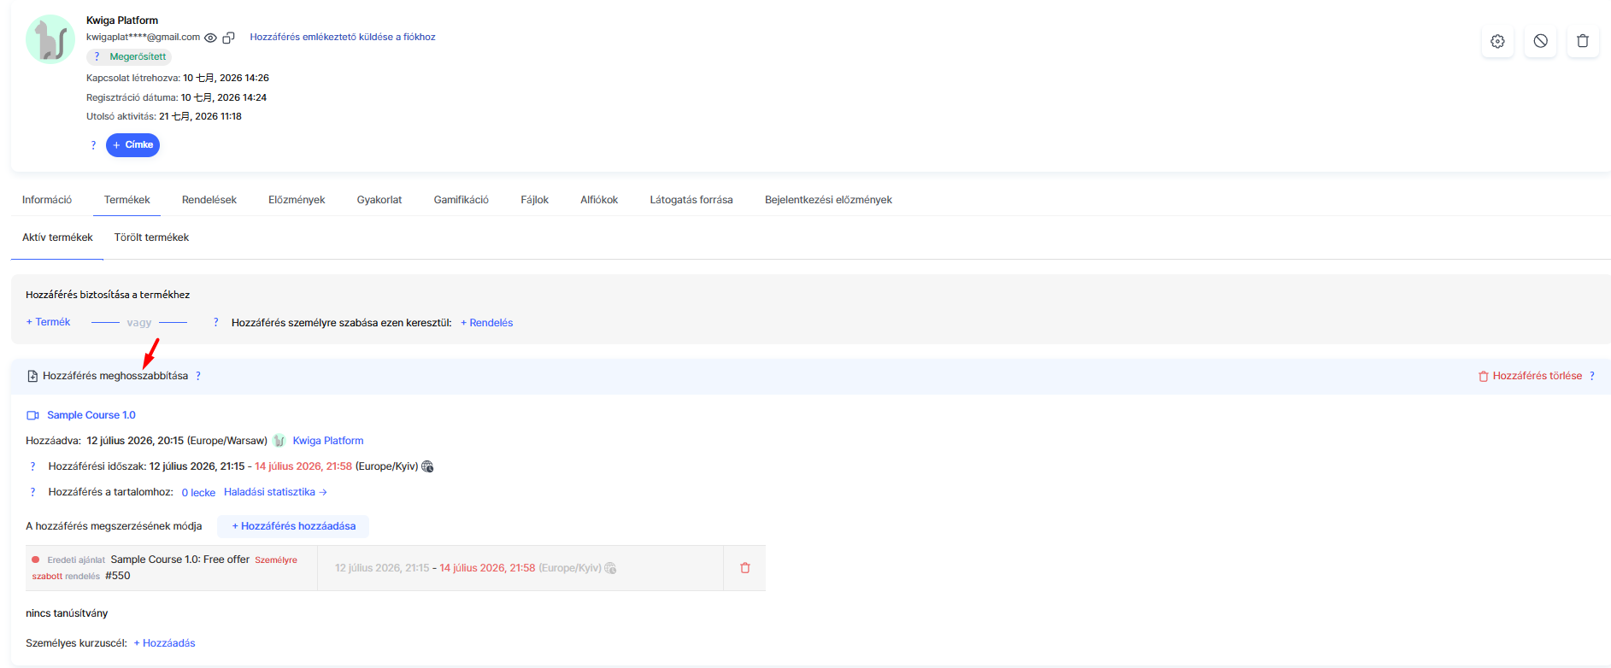Open the Gamifikáció tab
This screenshot has width=1611, height=668.
462,200
